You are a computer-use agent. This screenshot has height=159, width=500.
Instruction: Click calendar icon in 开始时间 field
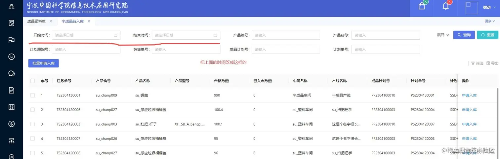tap(115, 35)
